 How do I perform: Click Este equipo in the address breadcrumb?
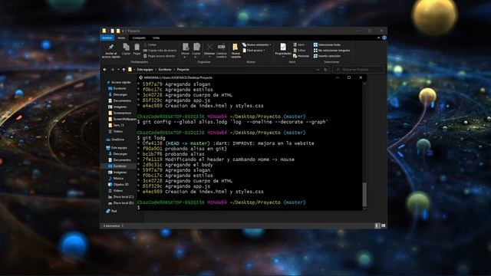(x=145, y=70)
